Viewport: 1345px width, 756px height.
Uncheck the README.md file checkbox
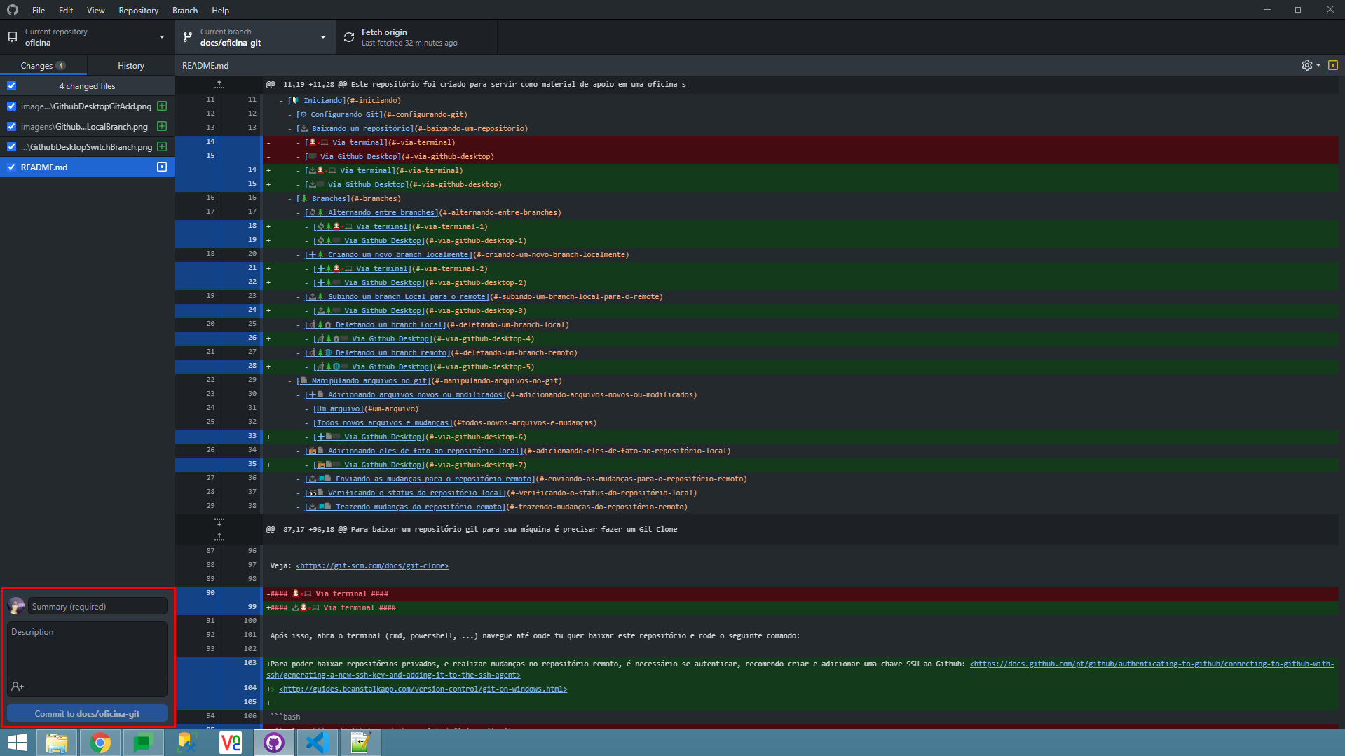click(x=11, y=167)
